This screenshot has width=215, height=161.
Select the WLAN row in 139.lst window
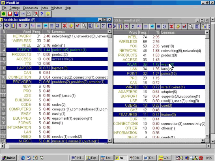(x=159, y=64)
